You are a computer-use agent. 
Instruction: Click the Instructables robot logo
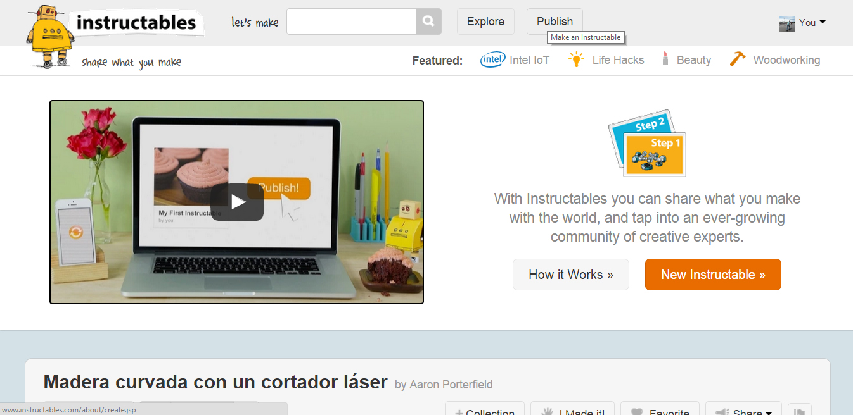pos(50,37)
